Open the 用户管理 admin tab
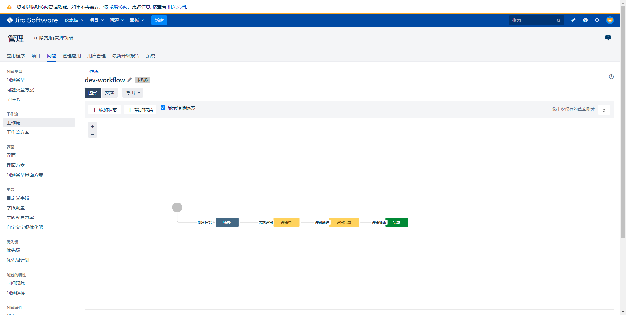The height and width of the screenshot is (315, 626). click(96, 56)
